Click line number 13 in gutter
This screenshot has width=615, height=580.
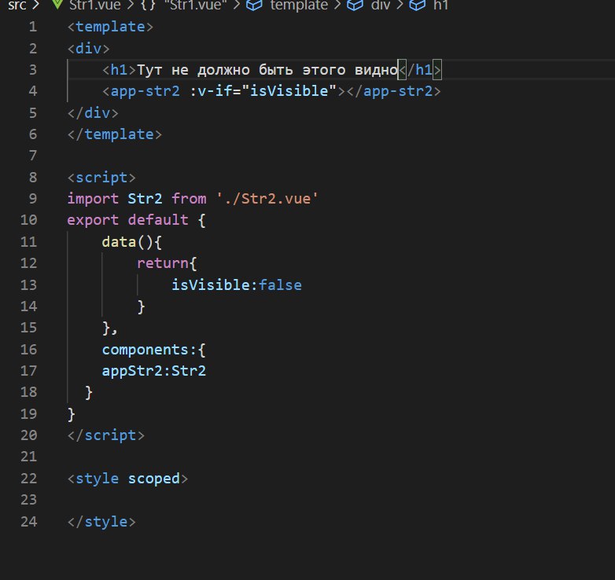click(x=28, y=285)
